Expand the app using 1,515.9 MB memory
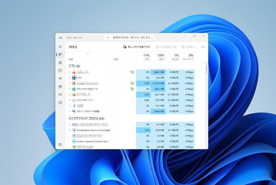 tap(70, 83)
